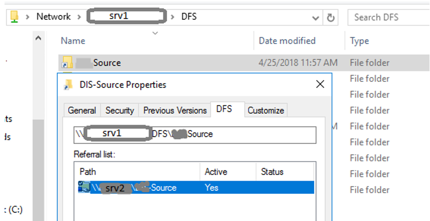The image size is (430, 221).
Task: Click the Type column header
Action: click(x=359, y=41)
